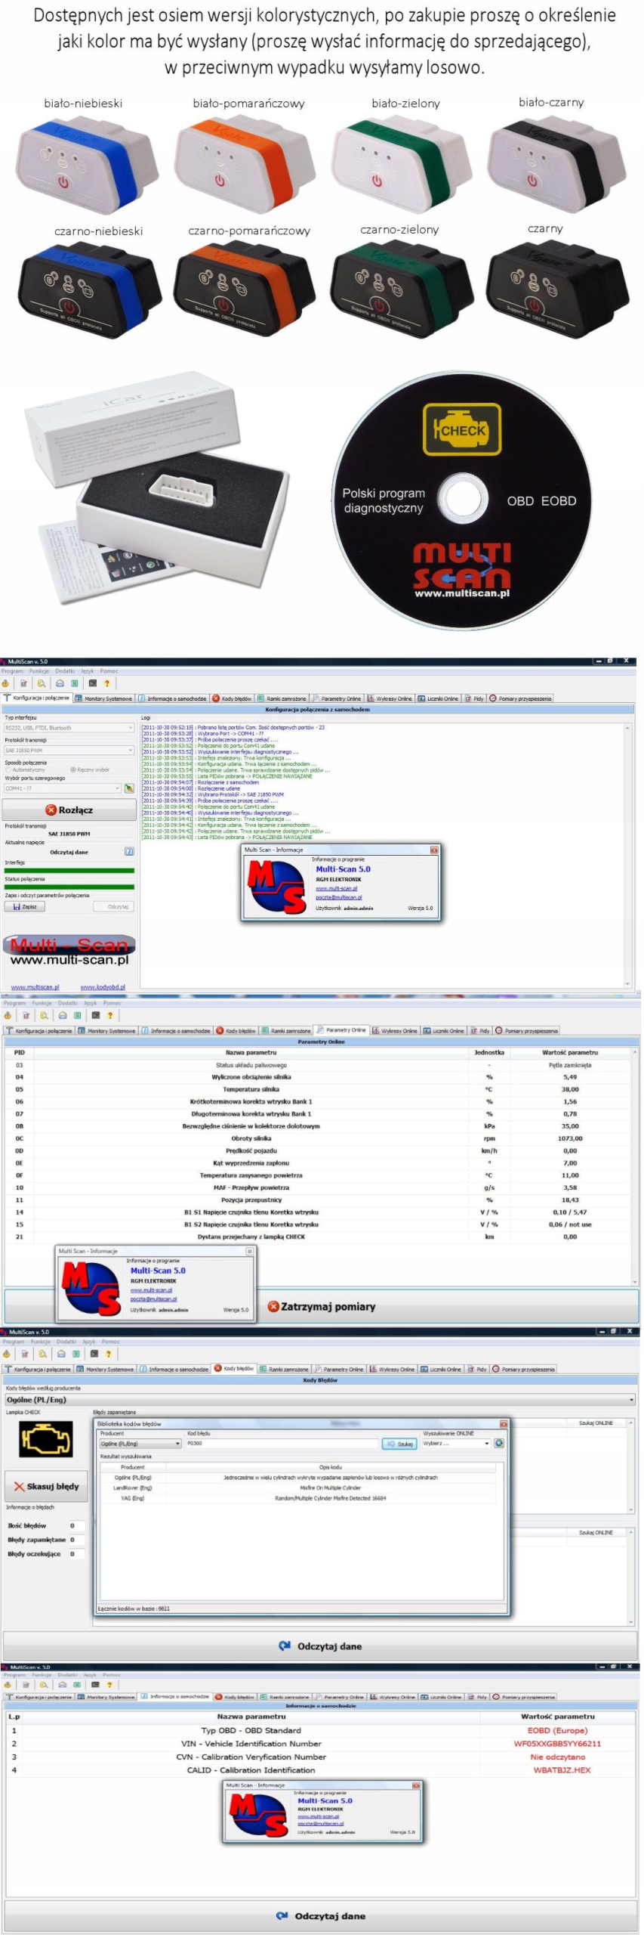Close the Multi Scan - Informacje dialog over the log panel

(x=434, y=850)
